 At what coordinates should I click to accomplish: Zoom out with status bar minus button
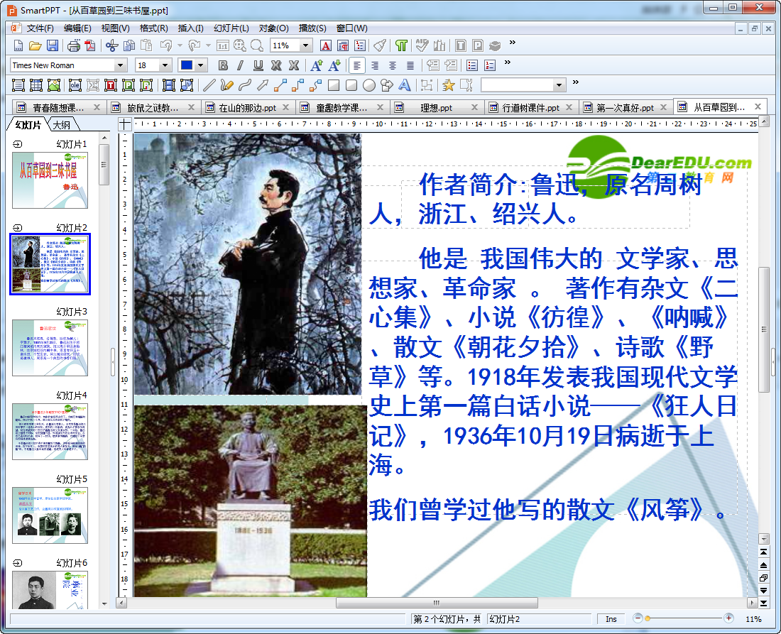(638, 618)
